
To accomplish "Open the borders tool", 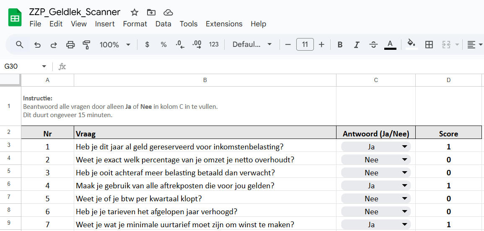I will click(429, 45).
